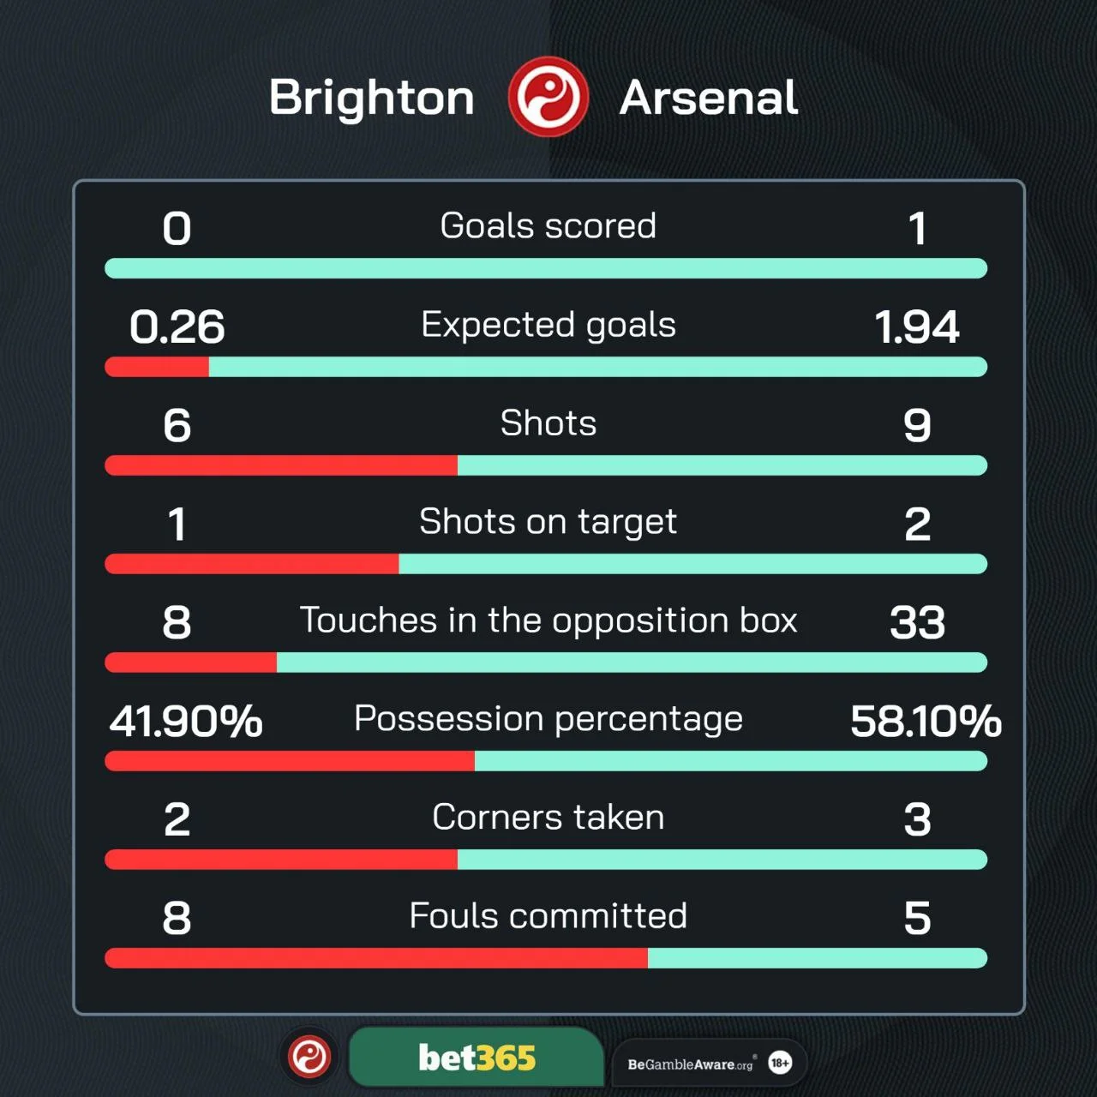This screenshot has height=1097, width=1097.
Task: Click the Fouls committed label
Action: click(548, 916)
